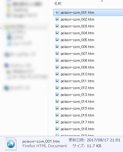The width and height of the screenshot is (123, 152).
Task: Click the sort arrow above the name column
Action: [102, 1]
